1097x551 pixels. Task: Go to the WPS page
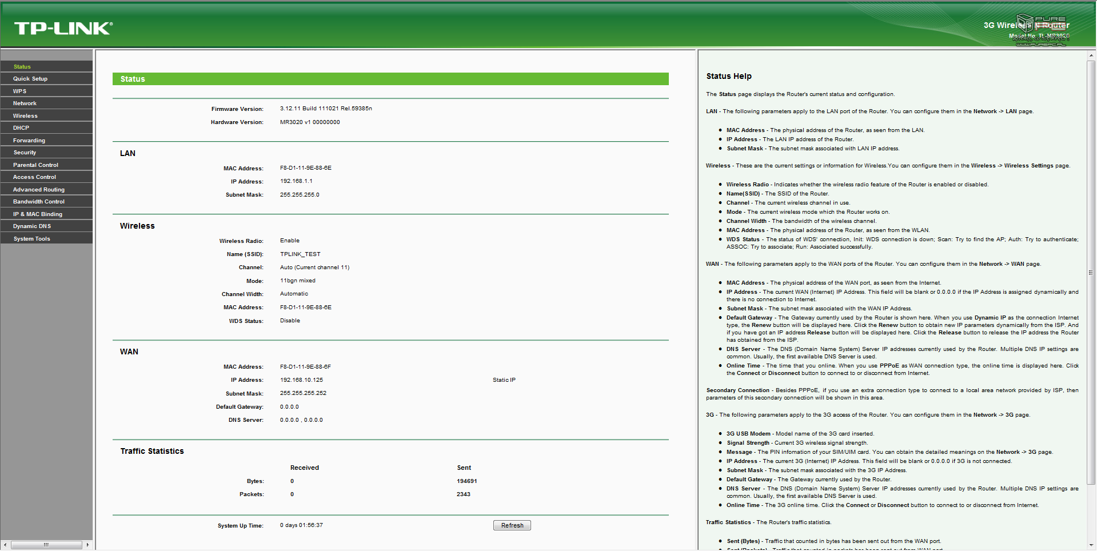tap(20, 91)
